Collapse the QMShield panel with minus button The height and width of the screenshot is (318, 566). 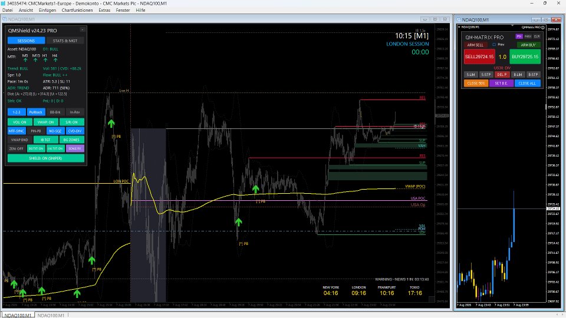[x=83, y=30]
